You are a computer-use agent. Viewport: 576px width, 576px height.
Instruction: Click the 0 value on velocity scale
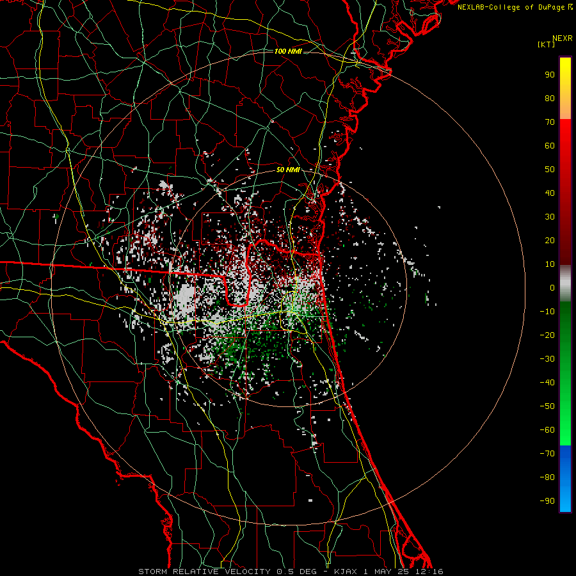[x=552, y=287]
